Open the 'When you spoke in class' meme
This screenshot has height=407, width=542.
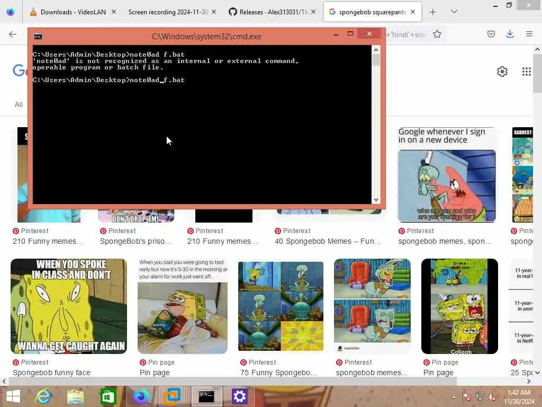69,306
